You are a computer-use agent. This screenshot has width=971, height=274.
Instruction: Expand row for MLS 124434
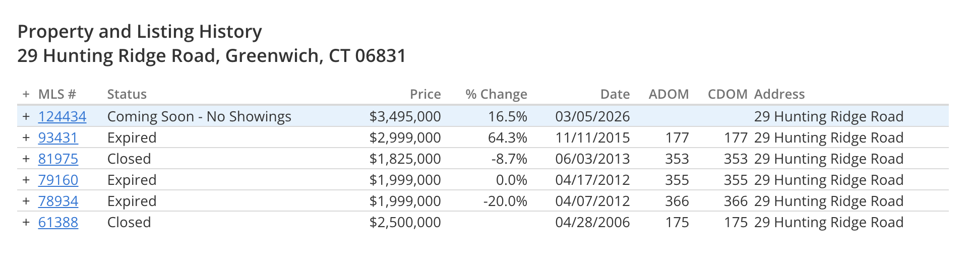[x=26, y=116]
